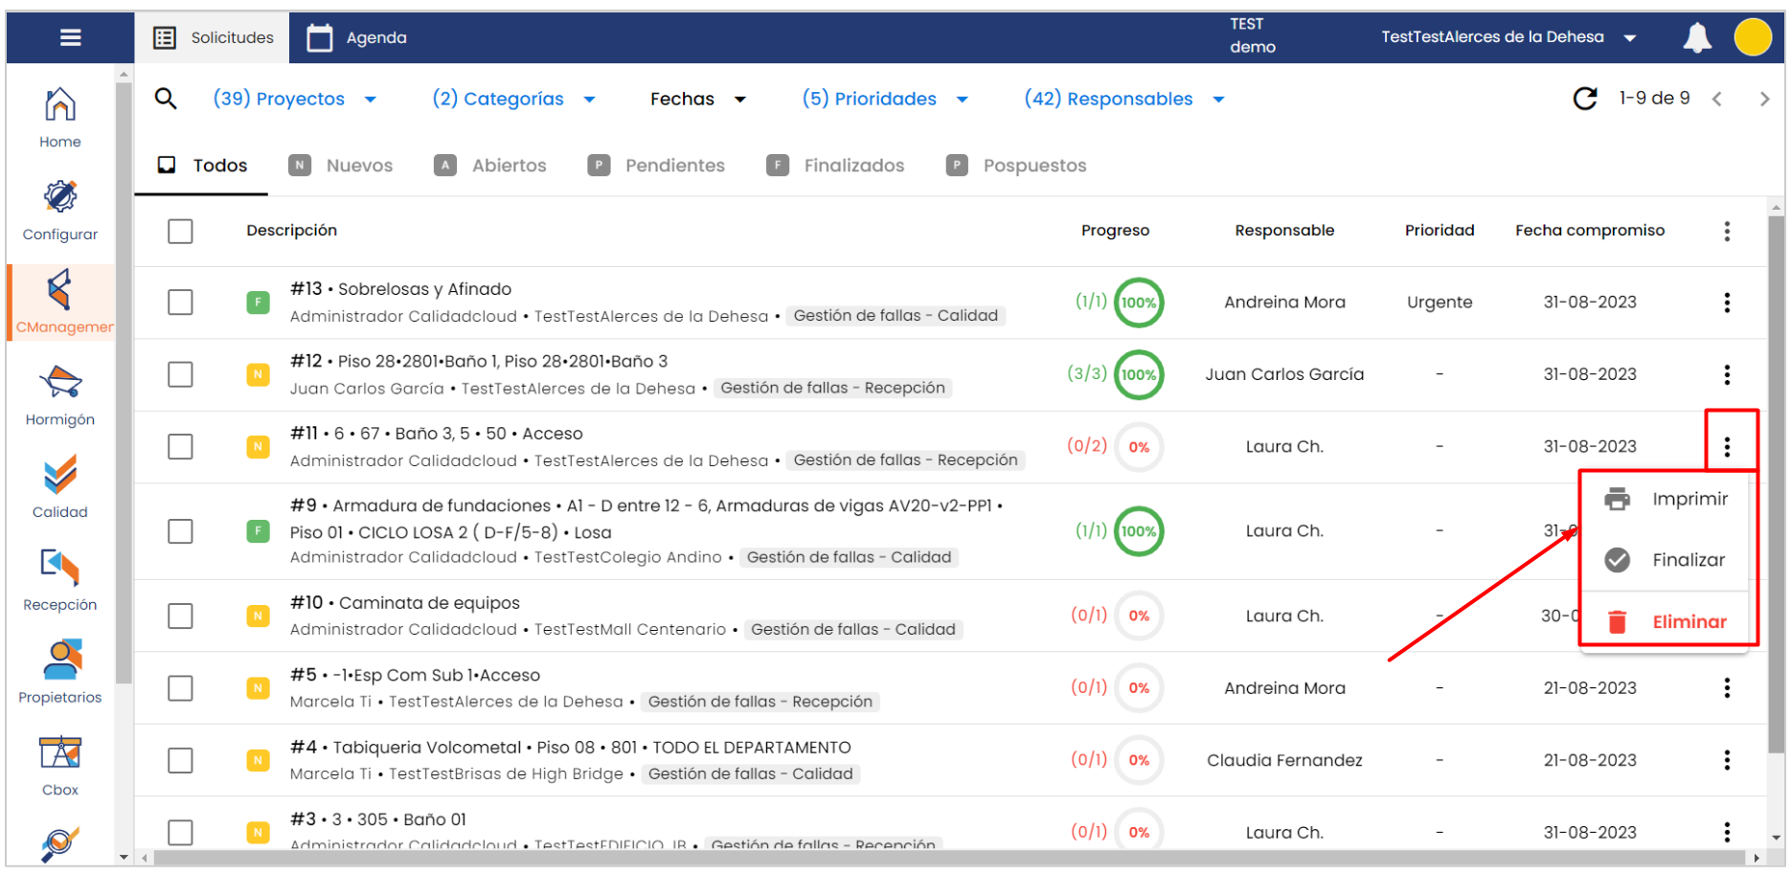Switch to the Pendientes tab
The width and height of the screenshot is (1791, 874).
[x=657, y=166]
